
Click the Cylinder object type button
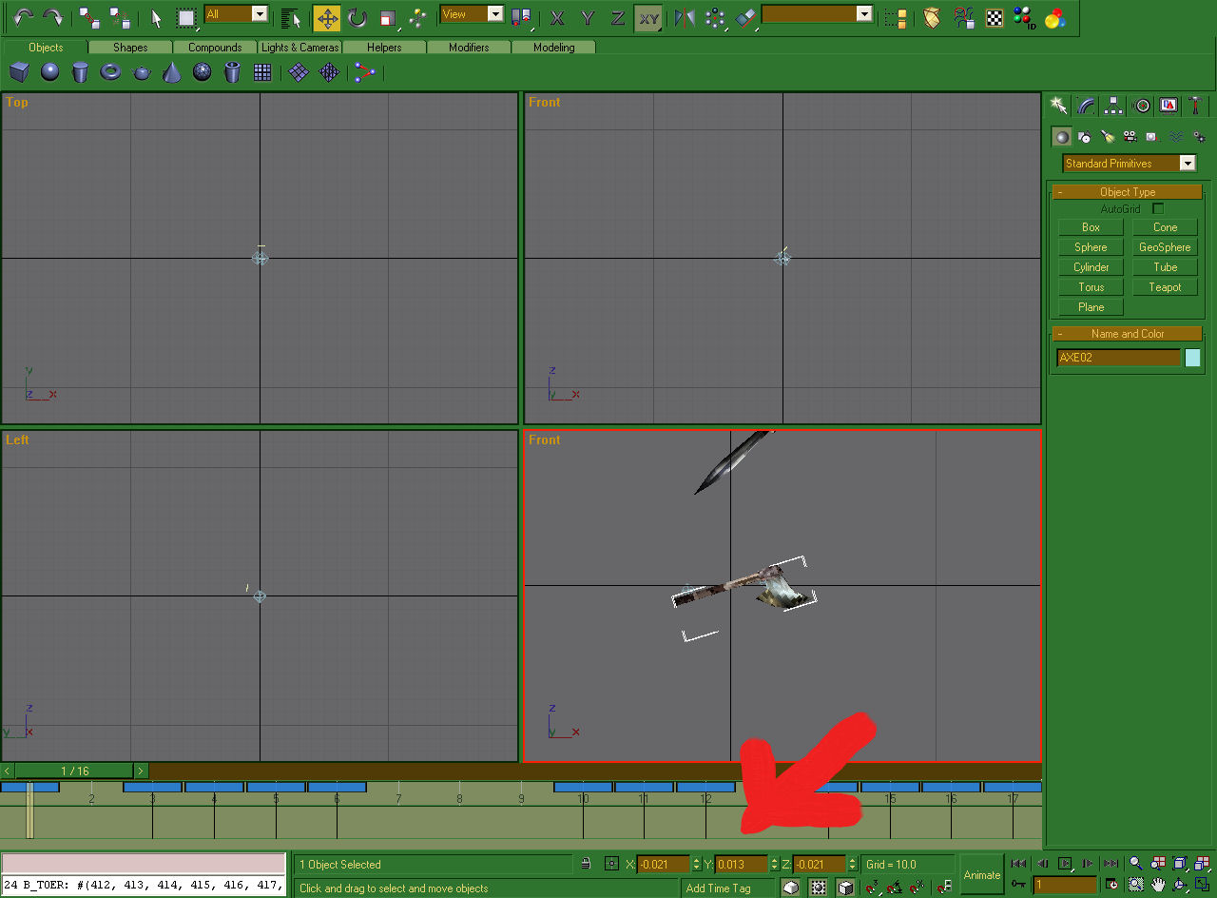click(x=1091, y=267)
